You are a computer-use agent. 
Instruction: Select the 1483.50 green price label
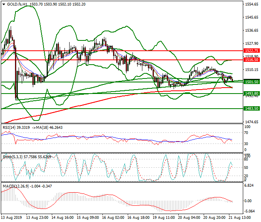[x=252, y=109]
